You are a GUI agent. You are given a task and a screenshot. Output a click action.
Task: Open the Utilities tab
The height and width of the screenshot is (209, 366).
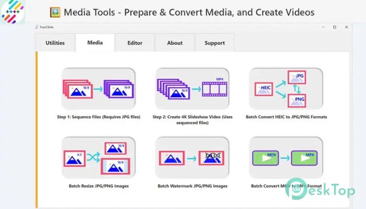coord(55,43)
